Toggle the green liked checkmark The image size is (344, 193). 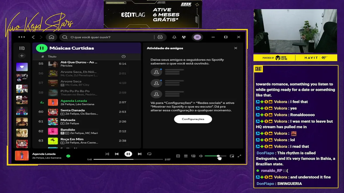(x=68, y=156)
